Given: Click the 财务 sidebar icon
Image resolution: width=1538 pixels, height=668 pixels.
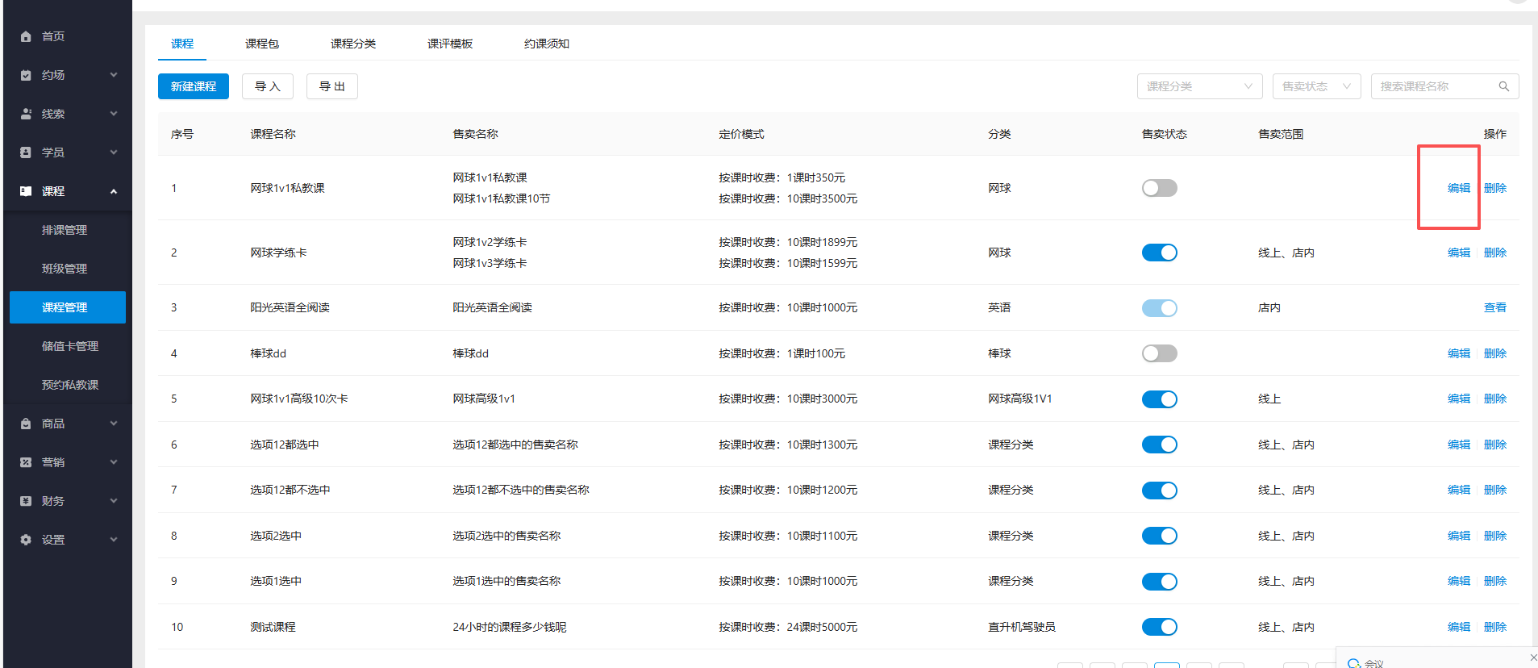Looking at the screenshot, I should click(26, 501).
